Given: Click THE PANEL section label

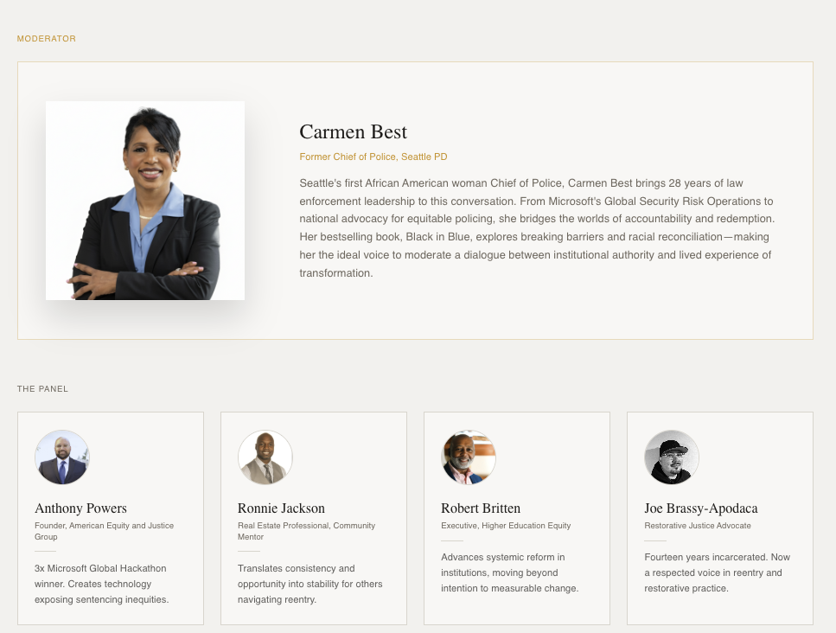Looking at the screenshot, I should click(42, 389).
